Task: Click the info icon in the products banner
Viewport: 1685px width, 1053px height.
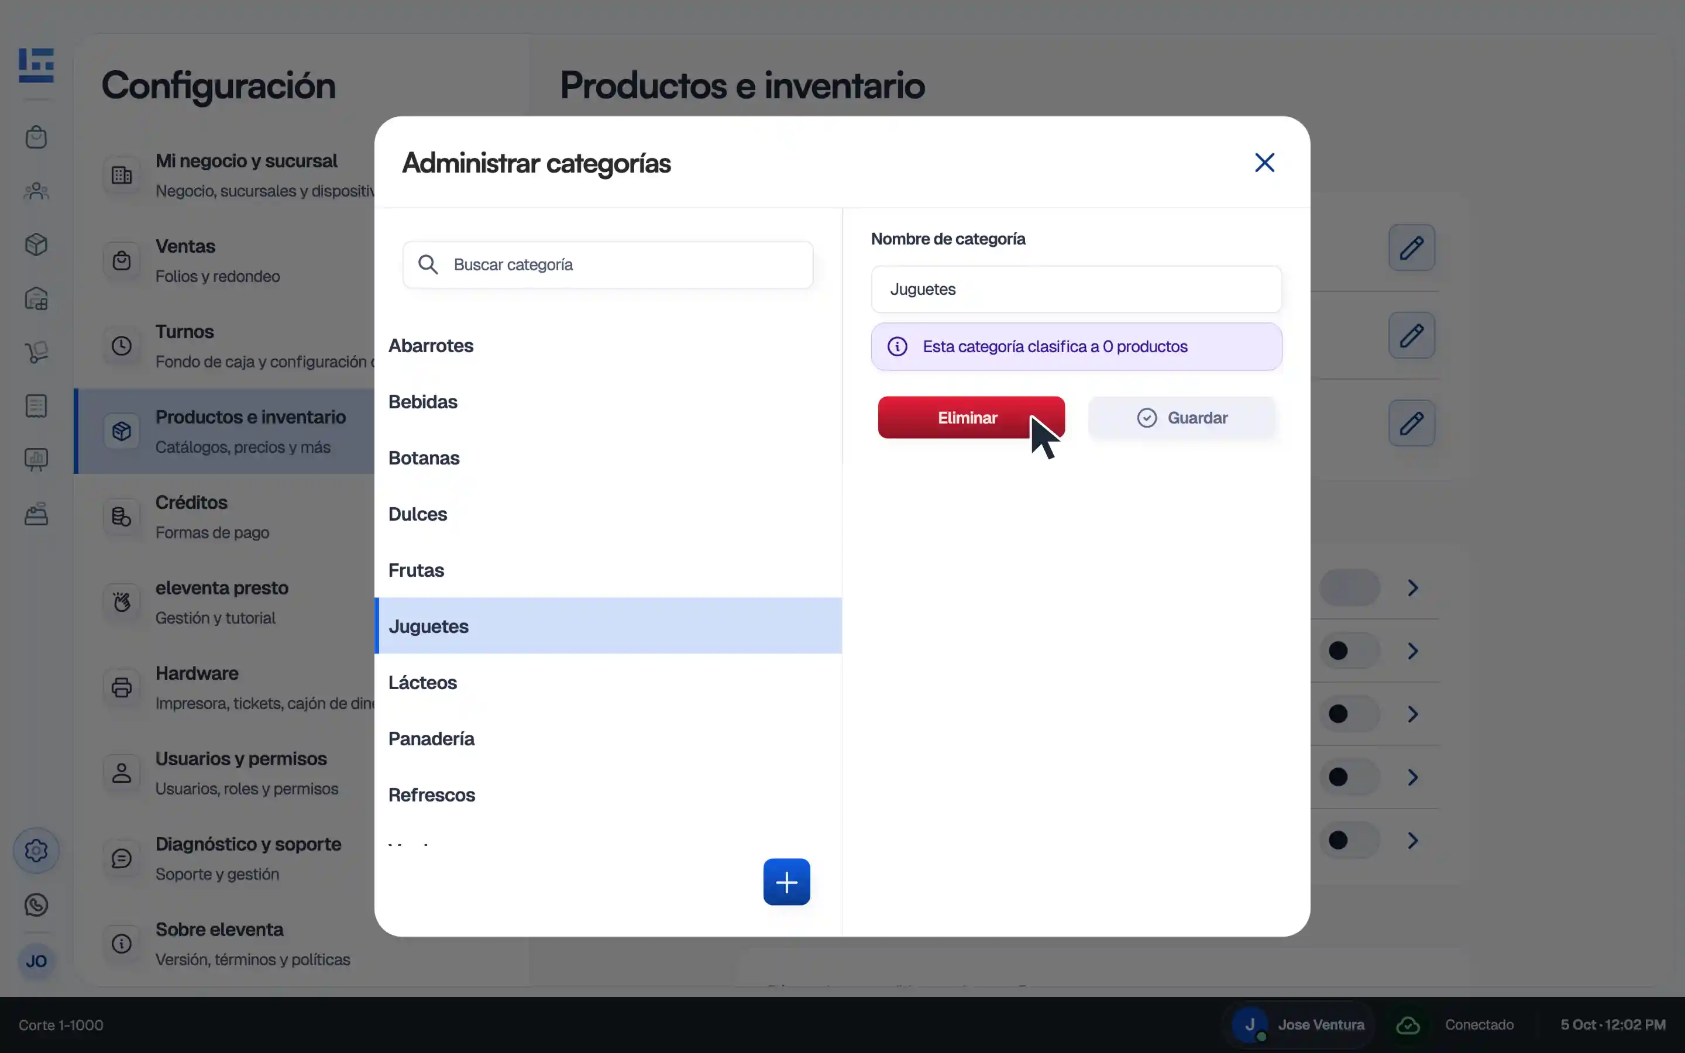Action: coord(897,346)
